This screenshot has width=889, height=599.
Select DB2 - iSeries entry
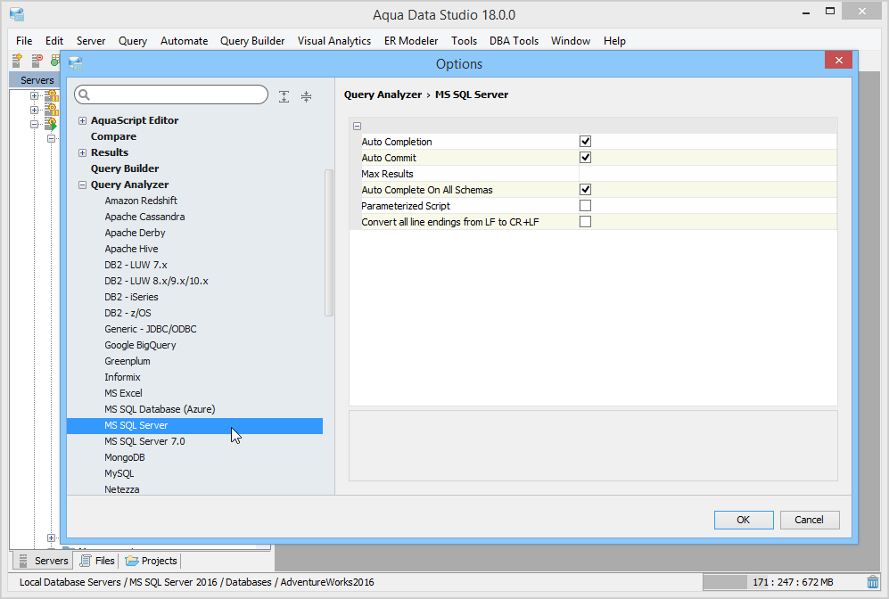(131, 297)
